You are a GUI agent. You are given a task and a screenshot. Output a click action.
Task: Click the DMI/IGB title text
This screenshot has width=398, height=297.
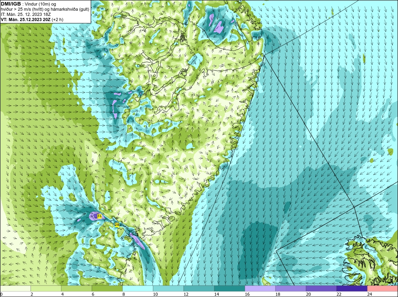[x=11, y=4]
